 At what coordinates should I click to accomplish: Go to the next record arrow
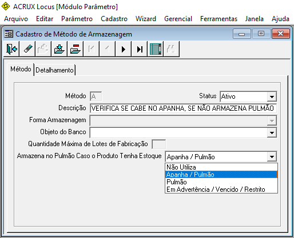pyautogui.click(x=124, y=49)
